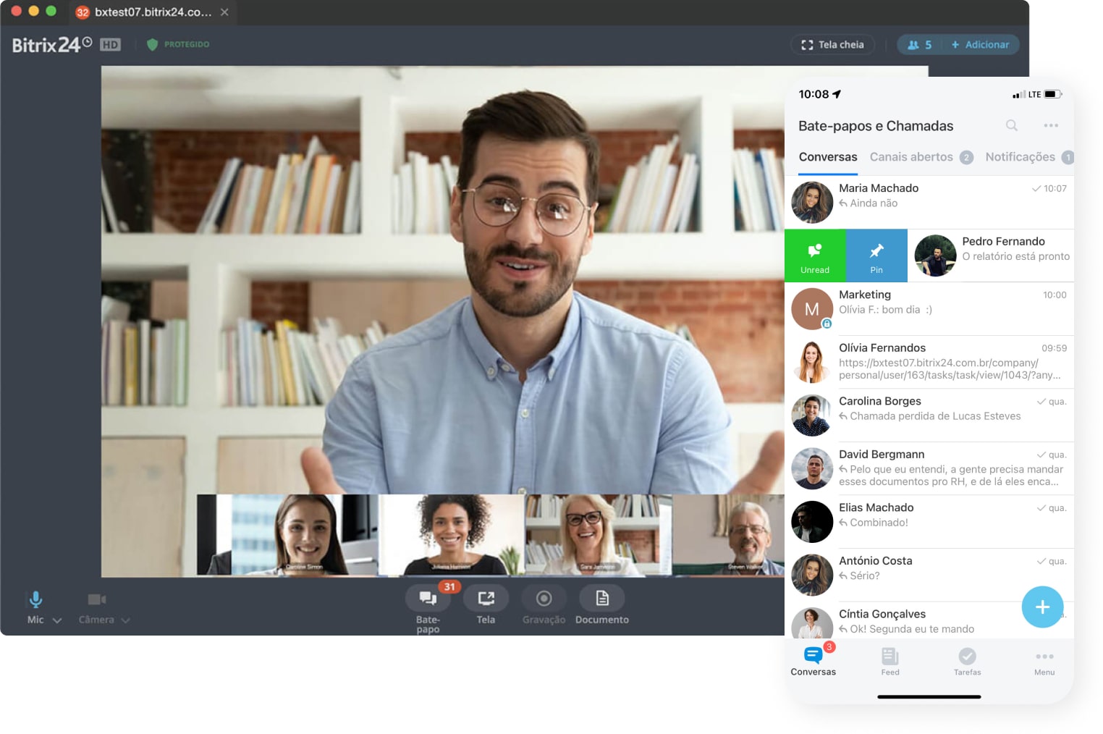The height and width of the screenshot is (734, 1103).
Task: Open the three-dots menu beside search
Action: tap(1051, 126)
